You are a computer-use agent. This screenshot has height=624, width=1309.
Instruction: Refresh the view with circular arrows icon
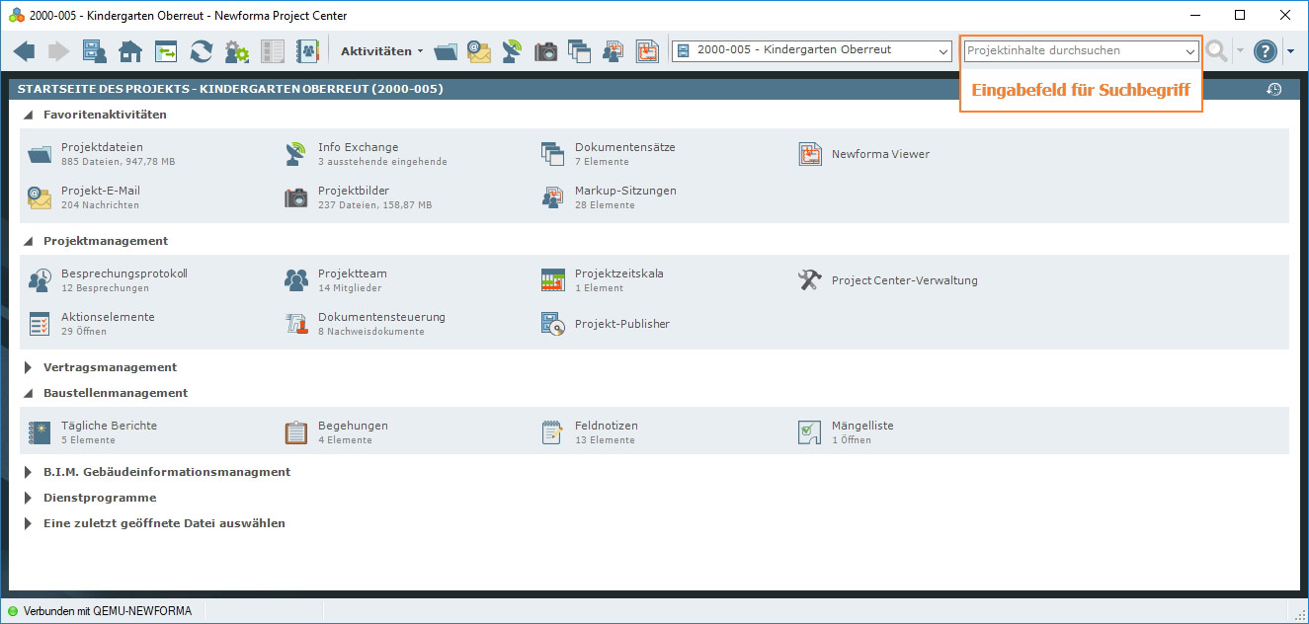(x=202, y=51)
